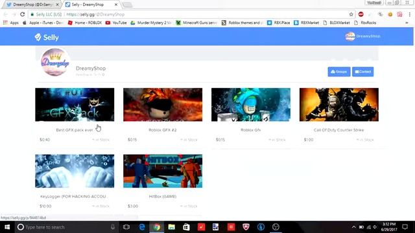Click the yellow emoji extension icon
The height and width of the screenshot is (233, 415).
pyautogui.click(x=390, y=14)
